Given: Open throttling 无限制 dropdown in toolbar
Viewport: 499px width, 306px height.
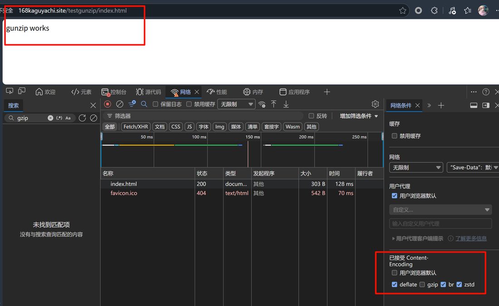Looking at the screenshot, I should click(x=236, y=104).
